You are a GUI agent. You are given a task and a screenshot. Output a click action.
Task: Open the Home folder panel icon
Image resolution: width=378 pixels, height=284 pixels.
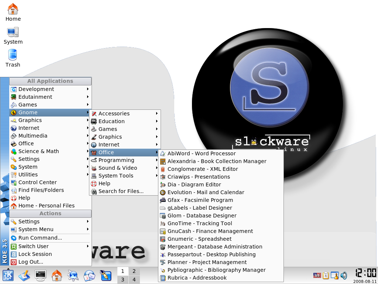tap(57, 275)
